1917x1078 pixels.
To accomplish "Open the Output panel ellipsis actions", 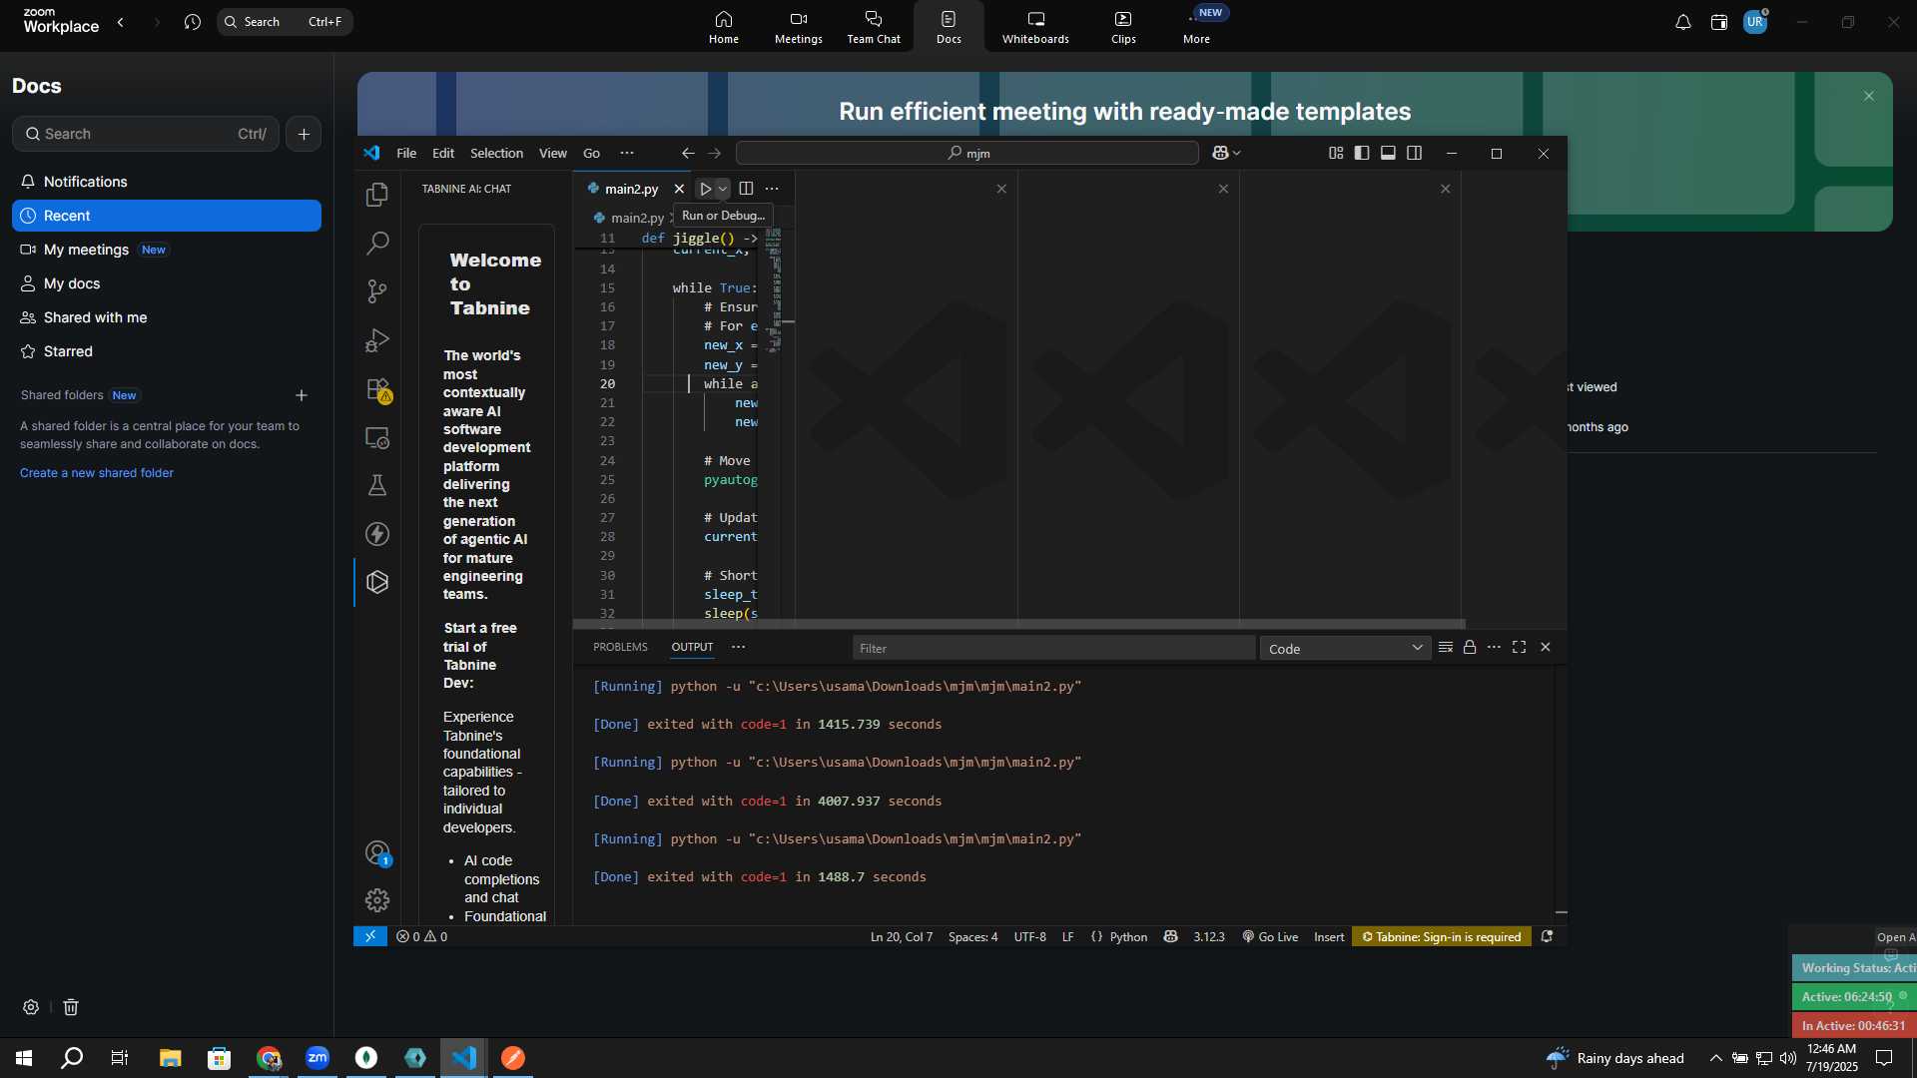I will click(x=1494, y=648).
